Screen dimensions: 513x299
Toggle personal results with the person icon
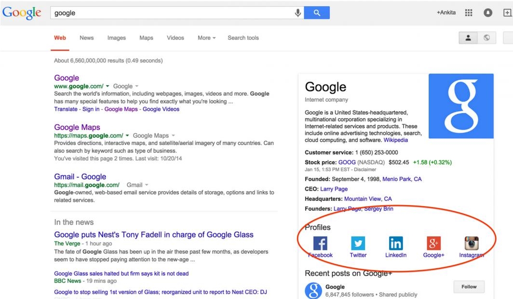[x=468, y=37]
